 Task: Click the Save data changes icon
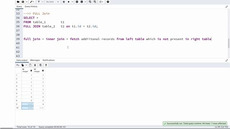click(x=41, y=65)
